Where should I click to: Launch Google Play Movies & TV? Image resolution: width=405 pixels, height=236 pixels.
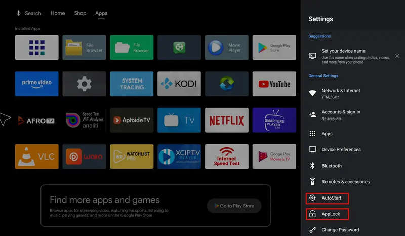[274, 156]
